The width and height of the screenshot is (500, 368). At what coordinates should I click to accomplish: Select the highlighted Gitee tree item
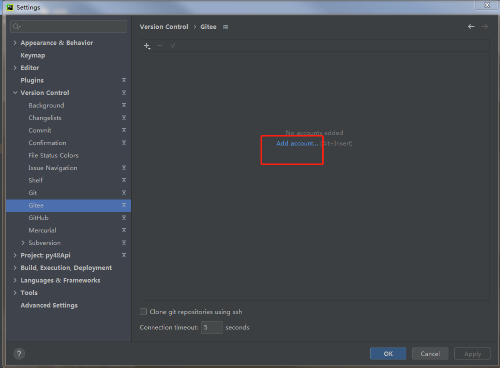[69, 205]
